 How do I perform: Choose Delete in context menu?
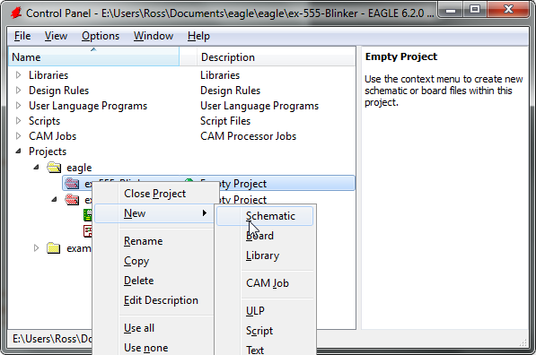point(154,281)
